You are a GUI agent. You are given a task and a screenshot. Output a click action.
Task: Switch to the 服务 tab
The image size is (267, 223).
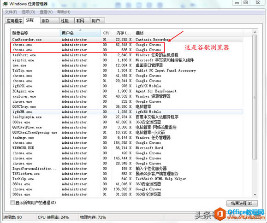pyautogui.click(x=49, y=21)
